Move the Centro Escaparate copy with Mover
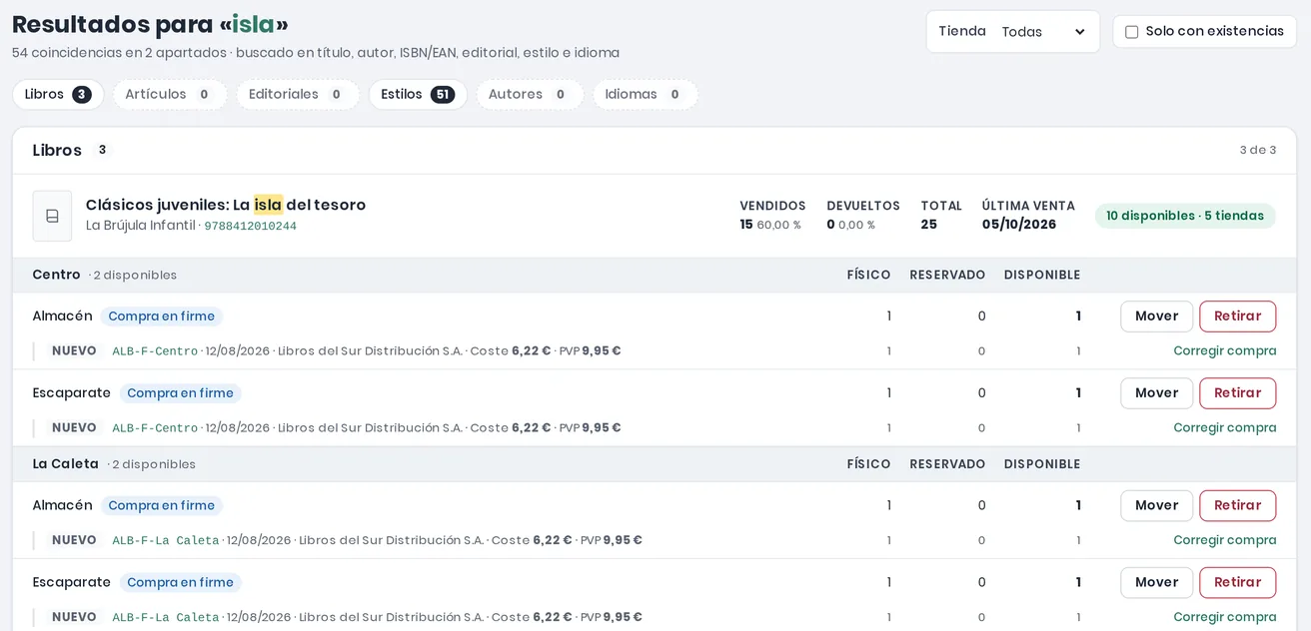1311x631 pixels. click(1156, 393)
